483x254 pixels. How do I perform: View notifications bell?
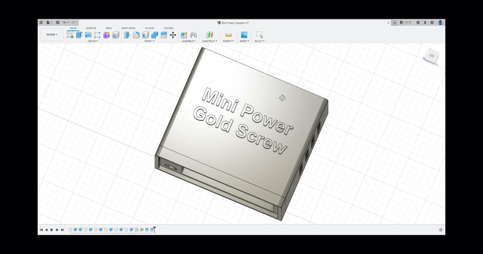click(425, 23)
